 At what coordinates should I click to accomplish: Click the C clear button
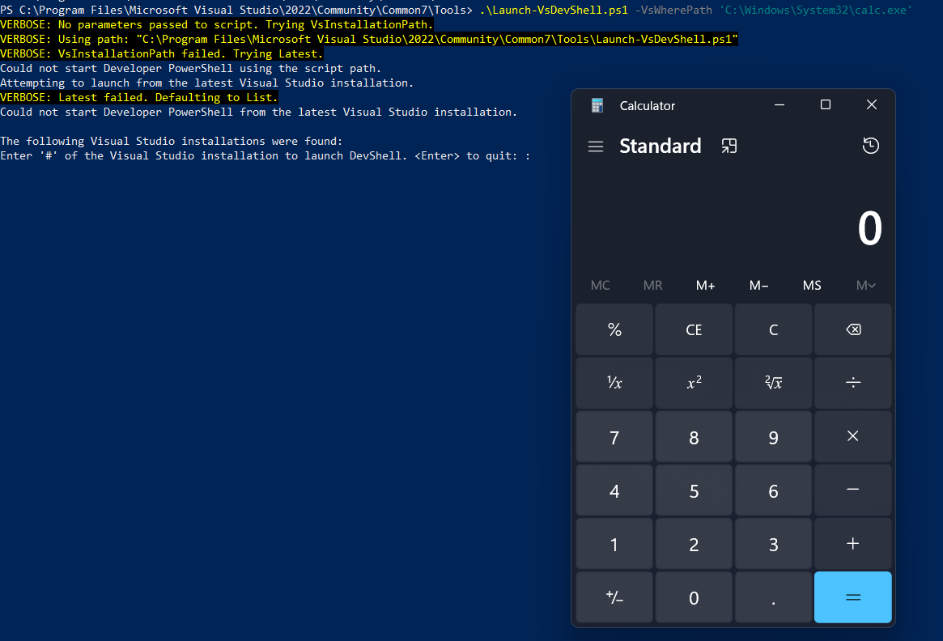(773, 329)
